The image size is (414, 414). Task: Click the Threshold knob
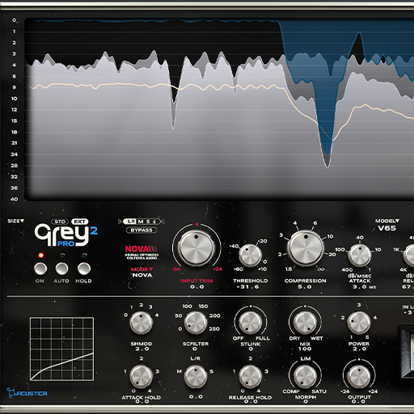(x=250, y=256)
